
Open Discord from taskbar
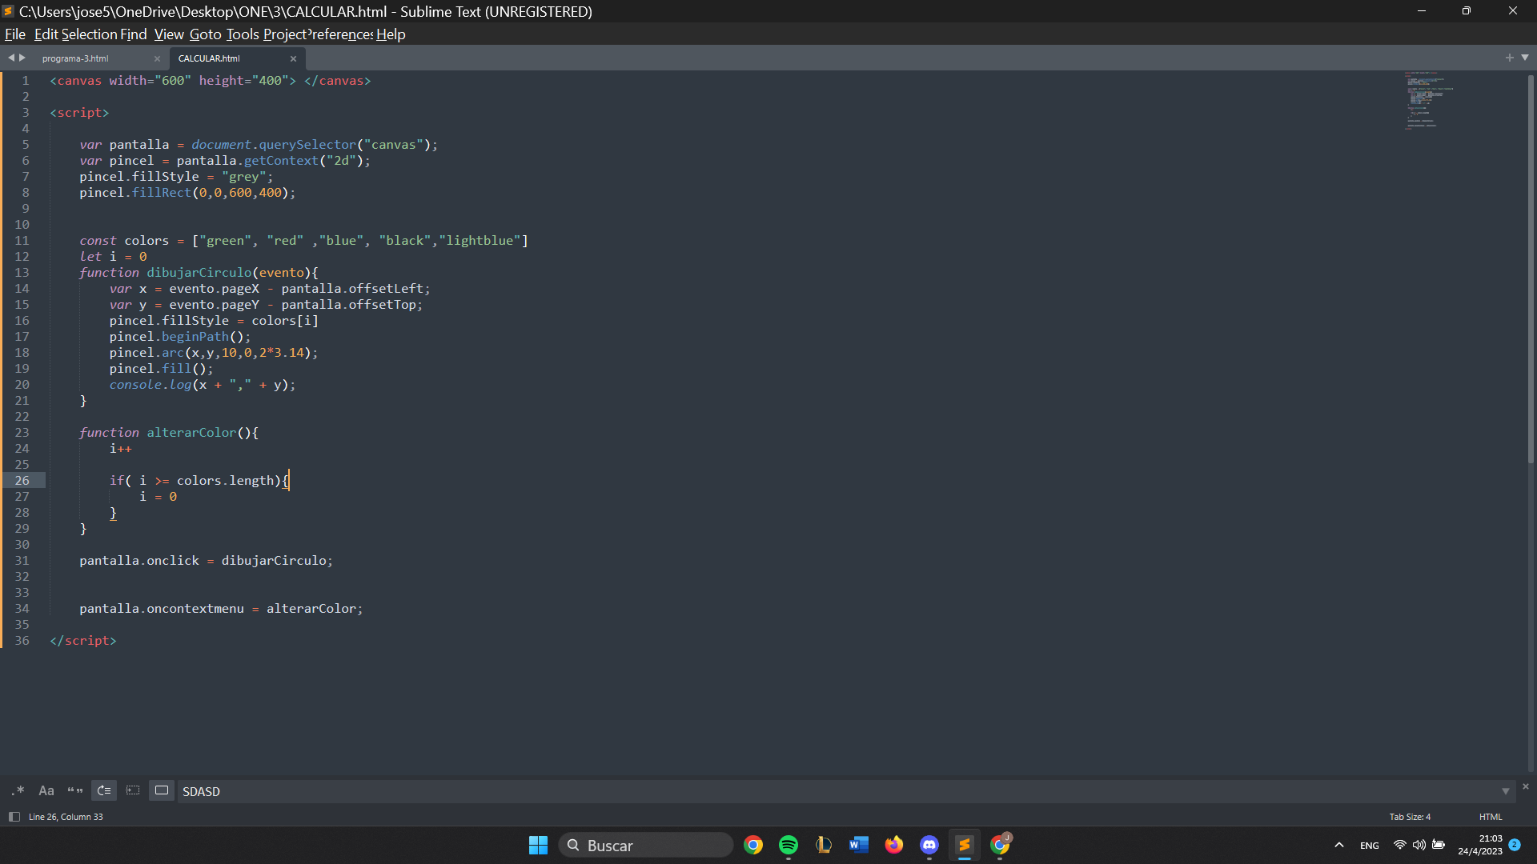pos(929,845)
